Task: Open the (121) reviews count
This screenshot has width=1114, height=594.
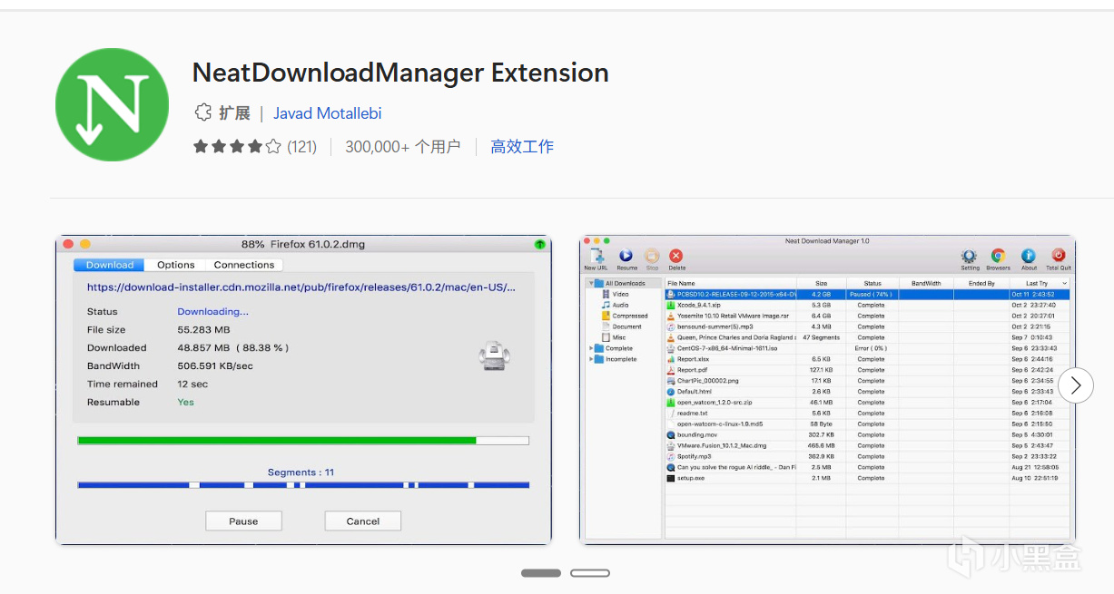Action: tap(301, 146)
